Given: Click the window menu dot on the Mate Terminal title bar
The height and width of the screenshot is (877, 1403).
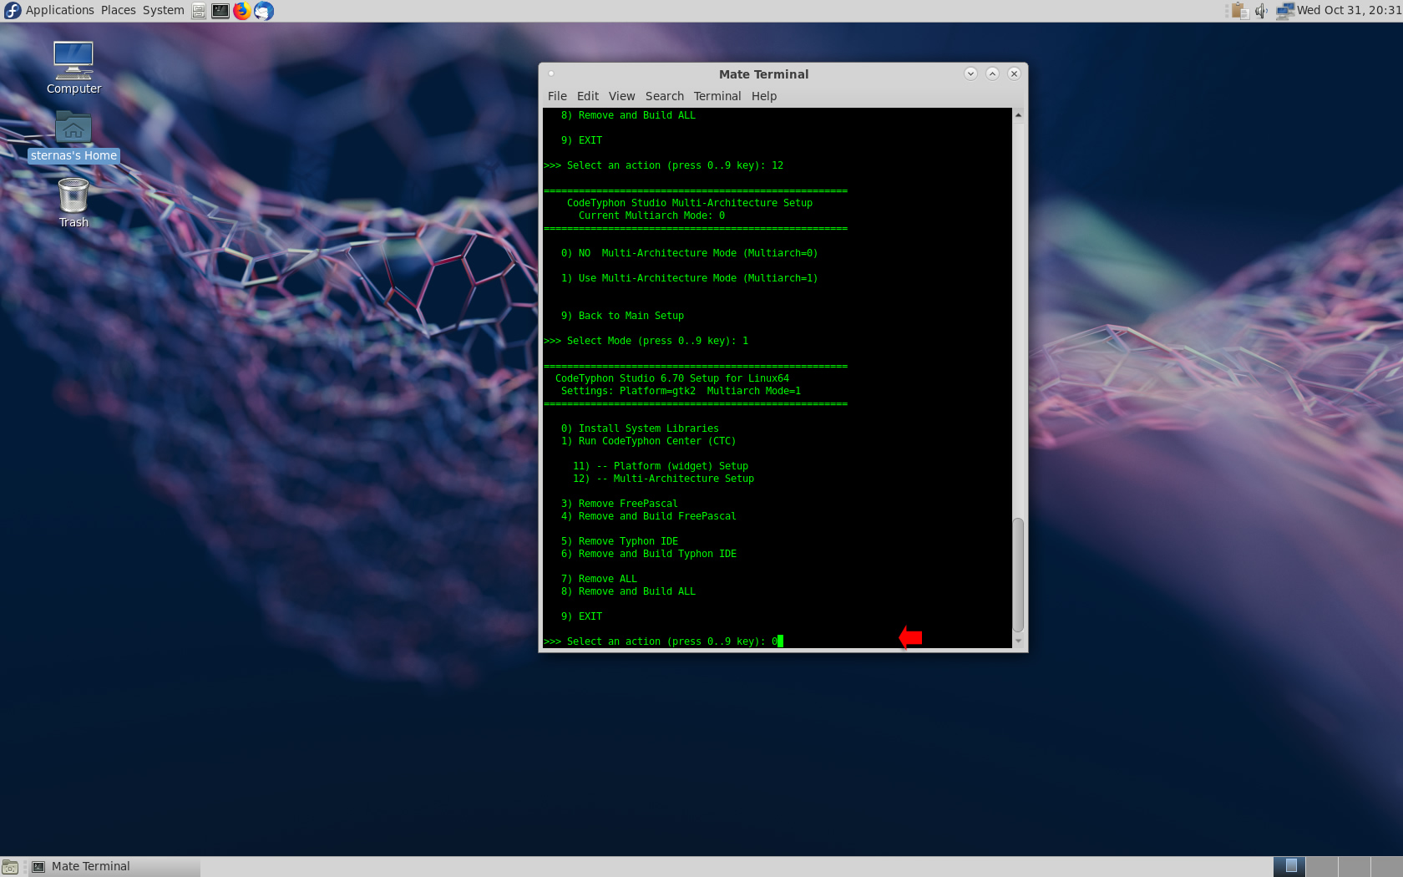Looking at the screenshot, I should point(551,74).
